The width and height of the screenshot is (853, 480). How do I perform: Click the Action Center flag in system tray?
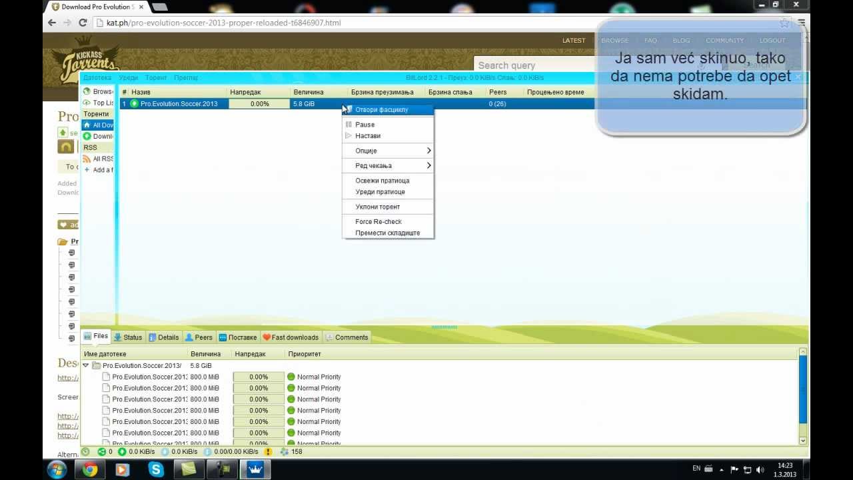[734, 469]
